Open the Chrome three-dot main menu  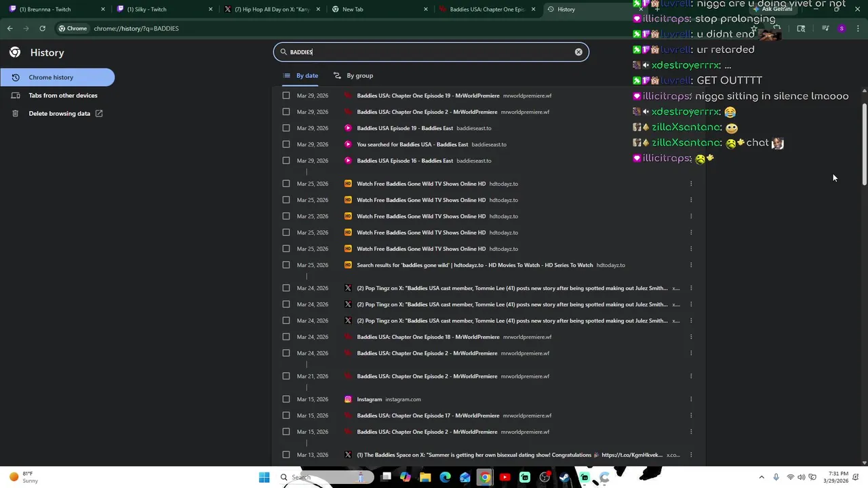click(858, 28)
